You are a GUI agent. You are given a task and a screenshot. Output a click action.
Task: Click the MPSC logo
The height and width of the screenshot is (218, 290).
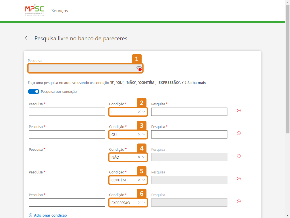(x=35, y=11)
